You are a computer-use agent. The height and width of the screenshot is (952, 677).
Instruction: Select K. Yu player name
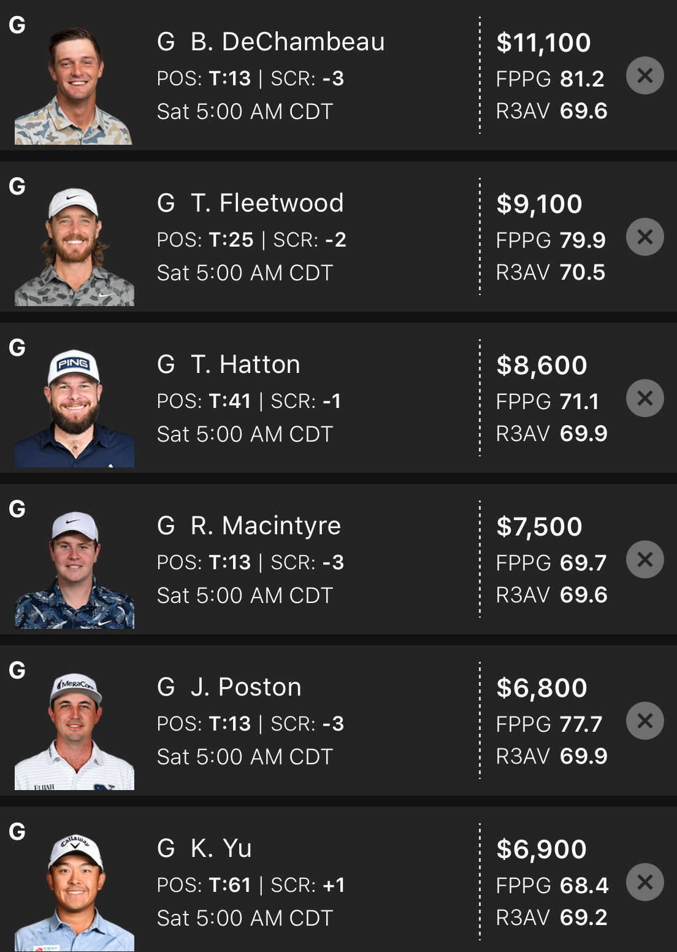221,848
